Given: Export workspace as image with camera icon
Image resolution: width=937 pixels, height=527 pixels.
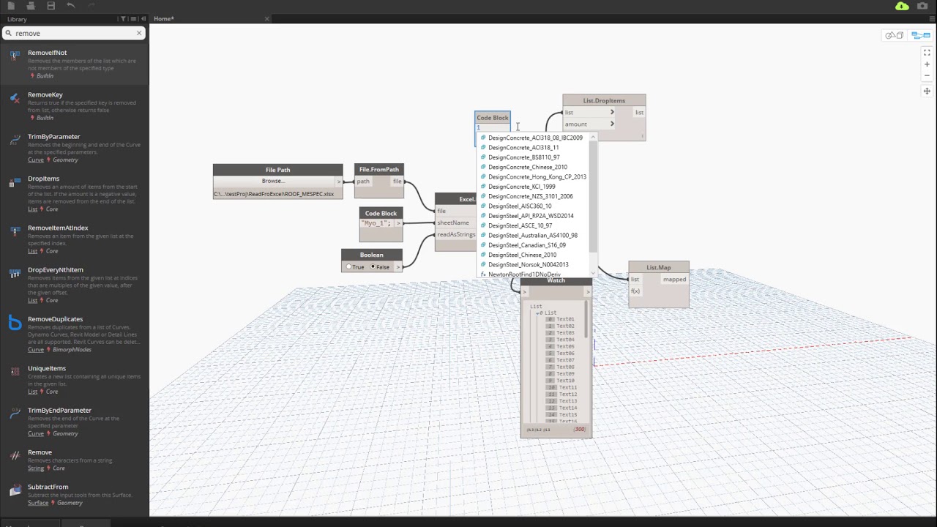Looking at the screenshot, I should click(922, 6).
